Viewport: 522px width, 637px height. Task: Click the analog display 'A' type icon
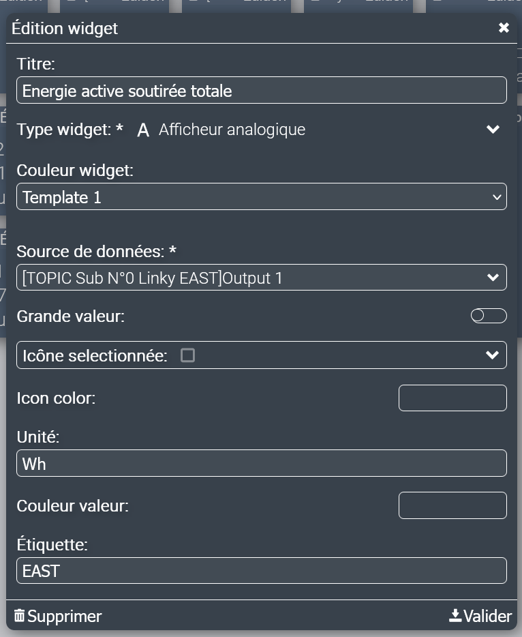[143, 130]
